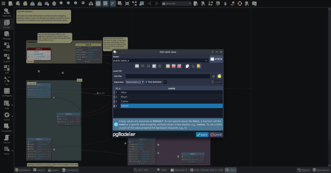Click the text delimiter character field
The image size is (331, 173).
pos(165,82)
